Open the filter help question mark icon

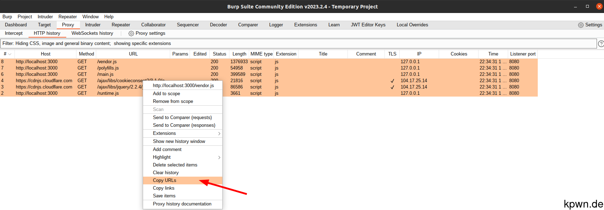[x=601, y=44]
